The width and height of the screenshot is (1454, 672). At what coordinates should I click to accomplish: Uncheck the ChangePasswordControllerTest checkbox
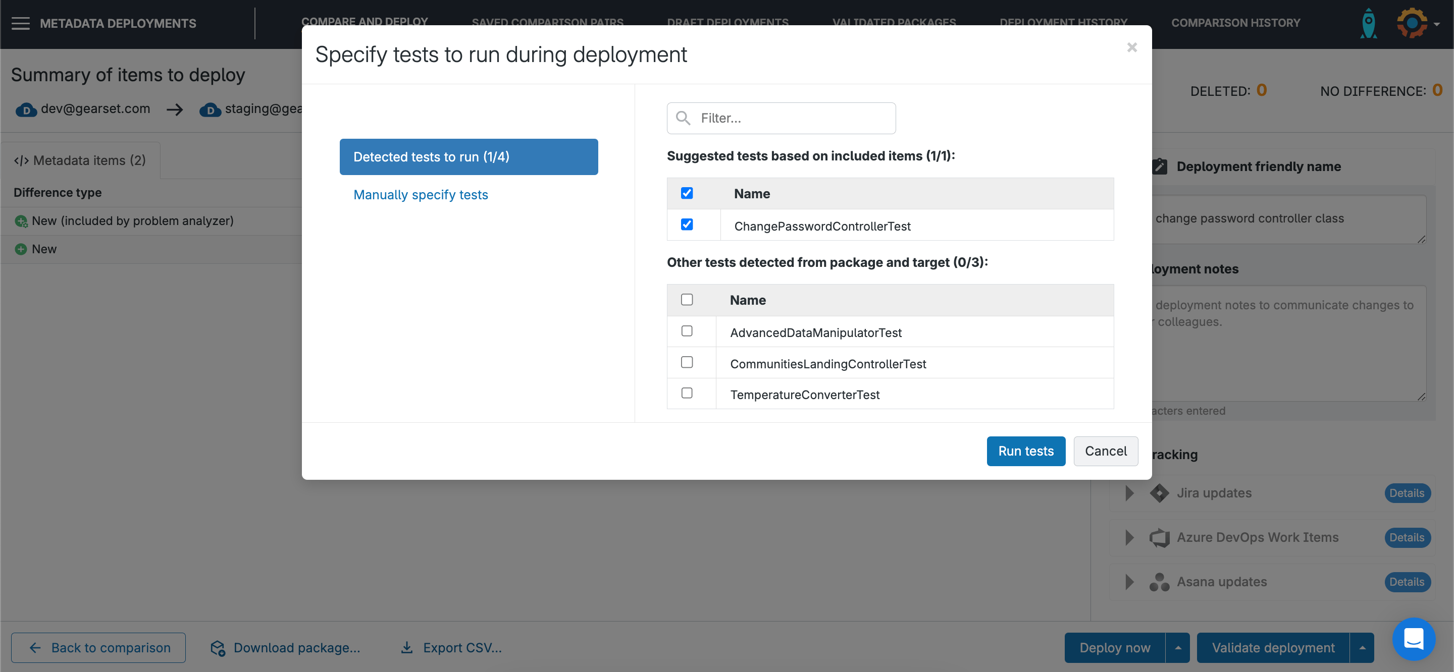pos(687,225)
